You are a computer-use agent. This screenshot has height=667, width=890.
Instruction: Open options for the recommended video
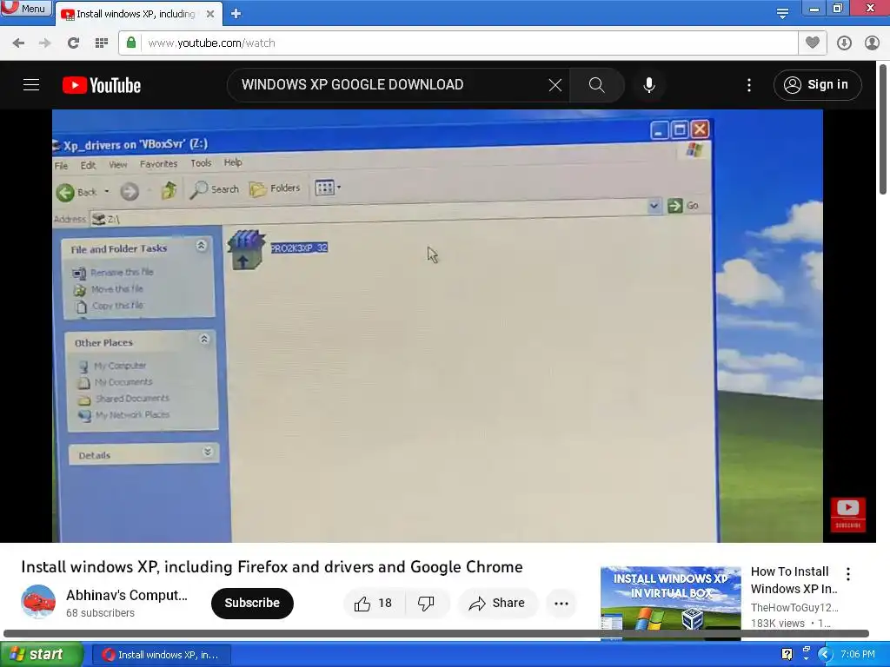848,574
